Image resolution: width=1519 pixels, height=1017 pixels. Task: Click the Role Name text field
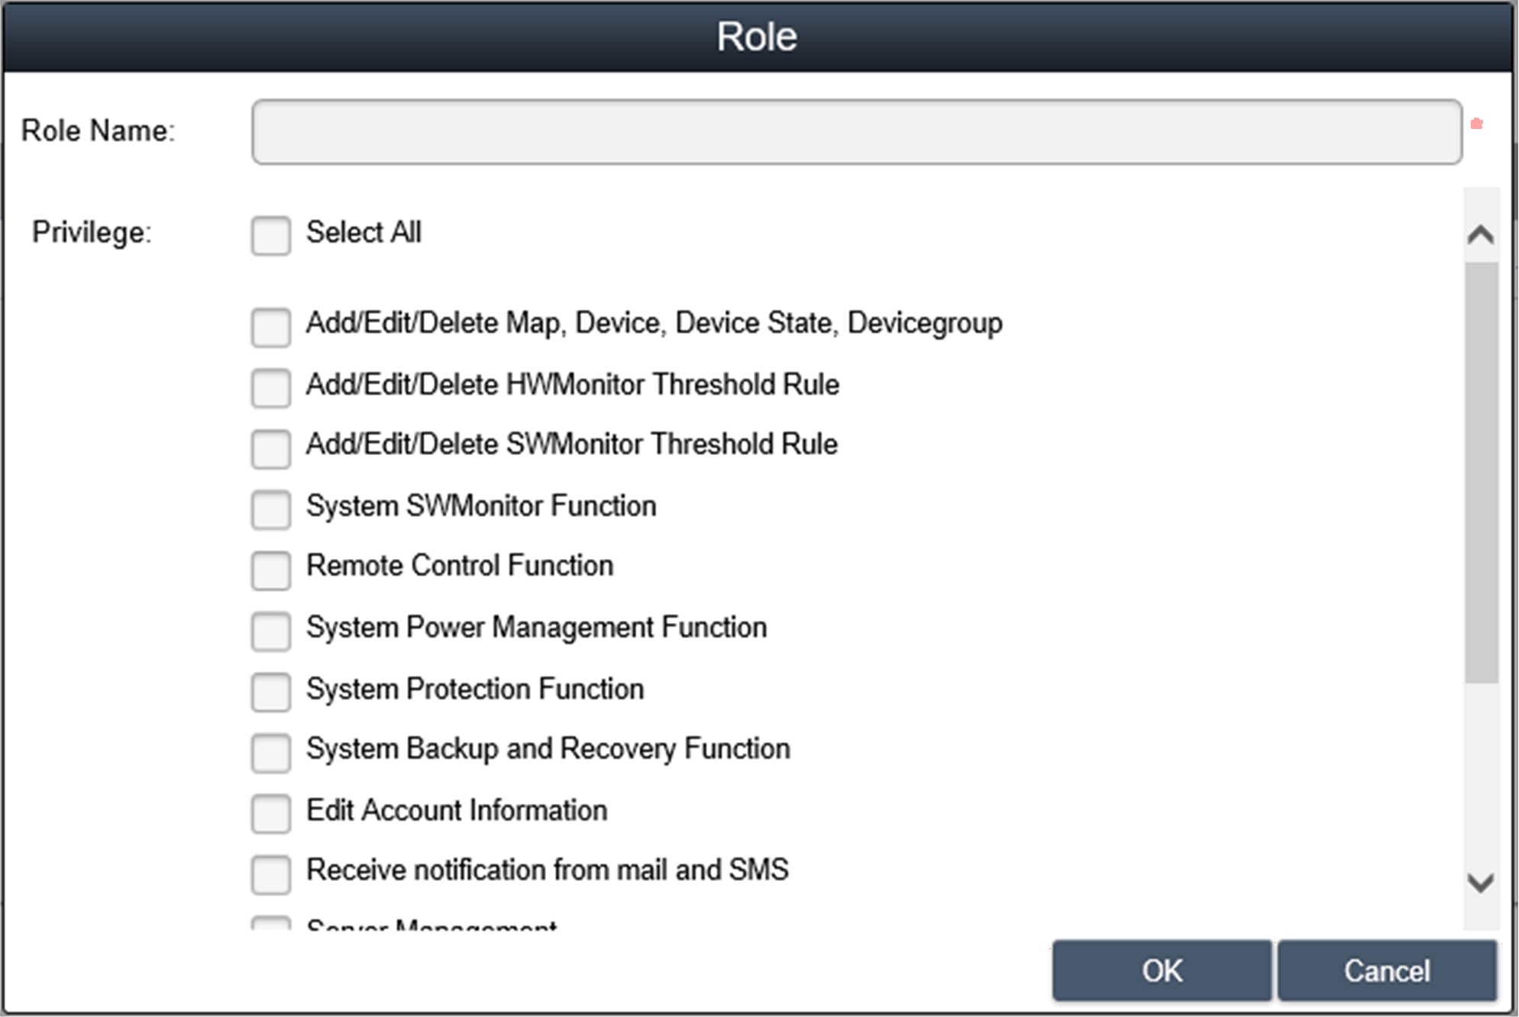point(856,131)
